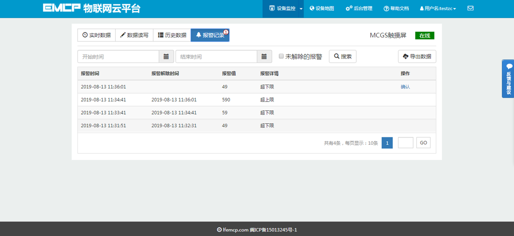Viewport: 514px width, 236px height.
Task: Switch to the 数据读写 tab
Action: click(134, 35)
